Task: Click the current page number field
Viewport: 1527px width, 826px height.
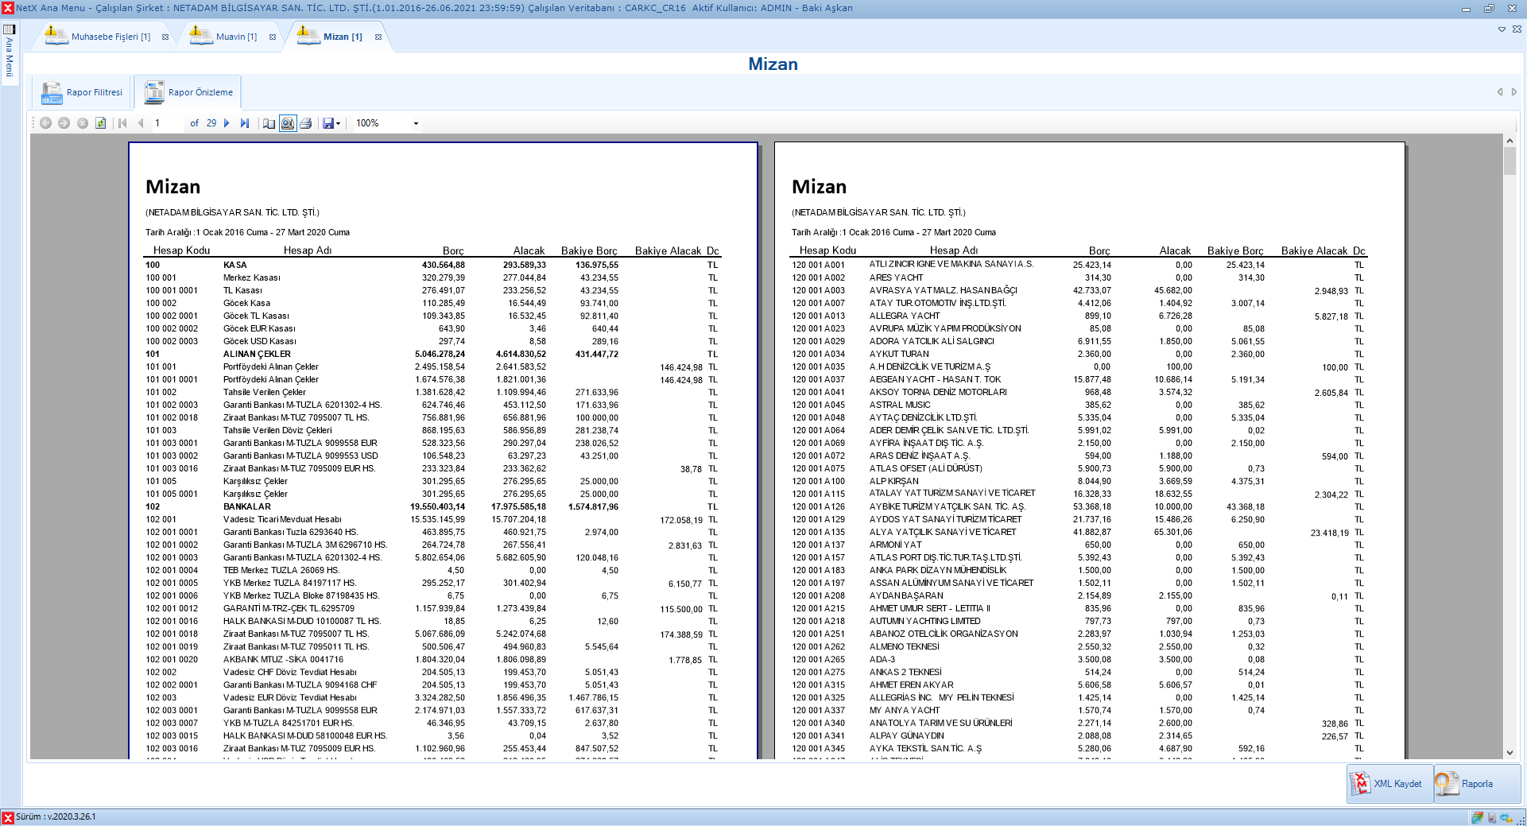Action: pyautogui.click(x=167, y=123)
